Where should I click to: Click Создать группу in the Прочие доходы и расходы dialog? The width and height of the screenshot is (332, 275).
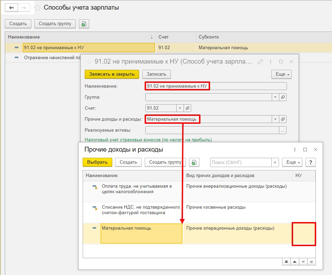pyautogui.click(x=165, y=162)
